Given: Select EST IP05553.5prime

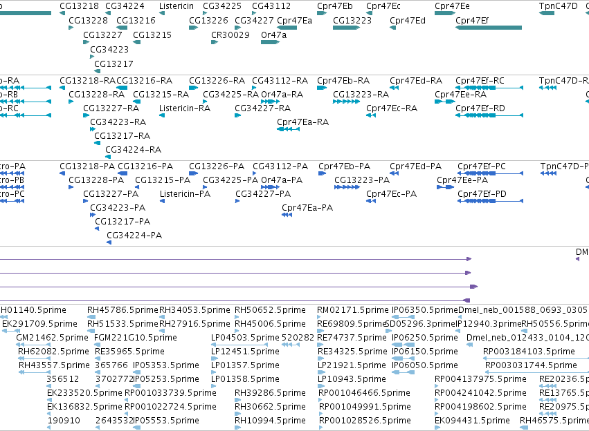Looking at the screenshot, I should coord(166,421).
